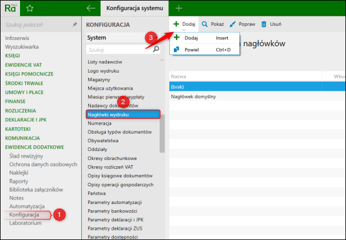Open a new tab with the plus icon
This screenshot has width=346, height=240.
[179, 9]
